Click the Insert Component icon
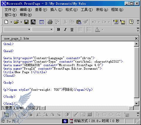 tap(116, 22)
